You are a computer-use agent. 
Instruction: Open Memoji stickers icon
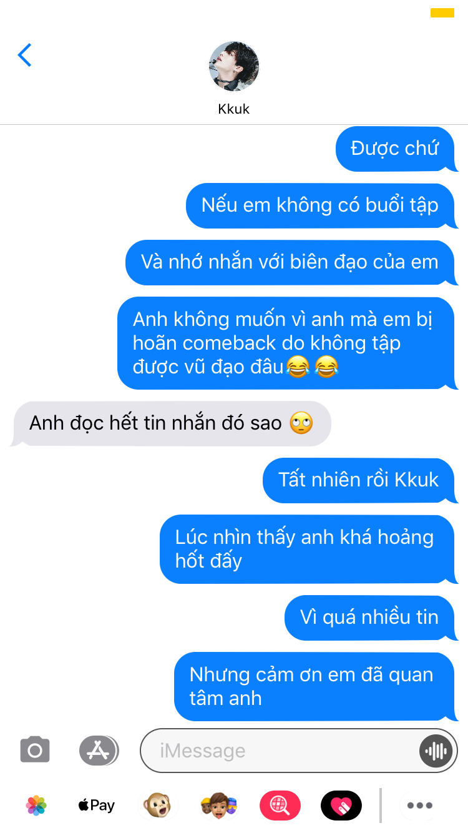coord(218,806)
